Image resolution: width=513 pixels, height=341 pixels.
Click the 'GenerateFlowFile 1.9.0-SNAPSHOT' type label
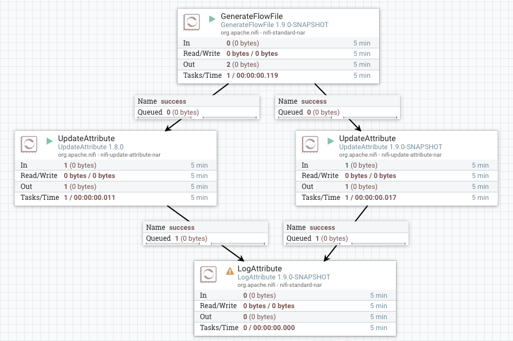[274, 25]
